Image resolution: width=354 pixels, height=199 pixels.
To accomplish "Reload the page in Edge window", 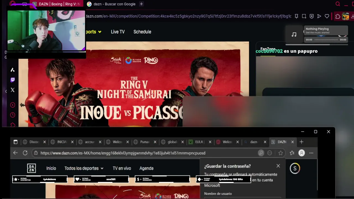I will pyautogui.click(x=25, y=153).
